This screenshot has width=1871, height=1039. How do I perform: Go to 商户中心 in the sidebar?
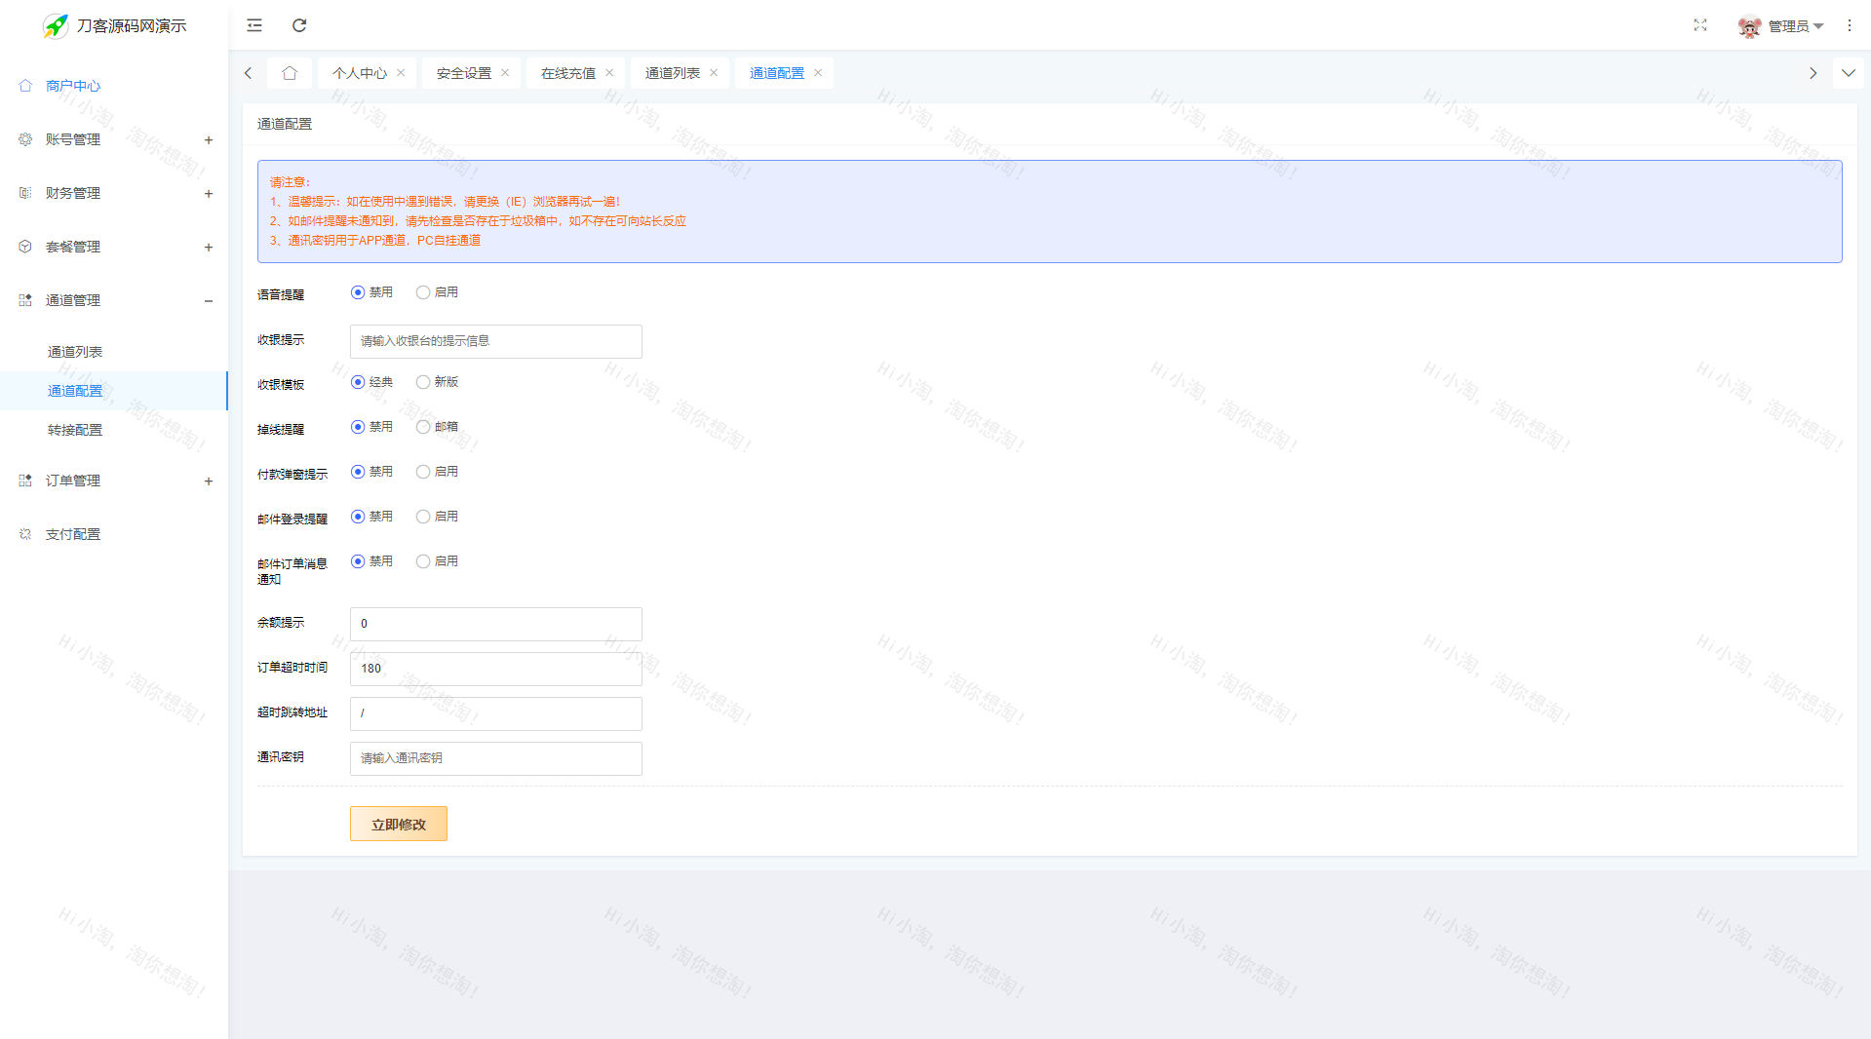(73, 86)
